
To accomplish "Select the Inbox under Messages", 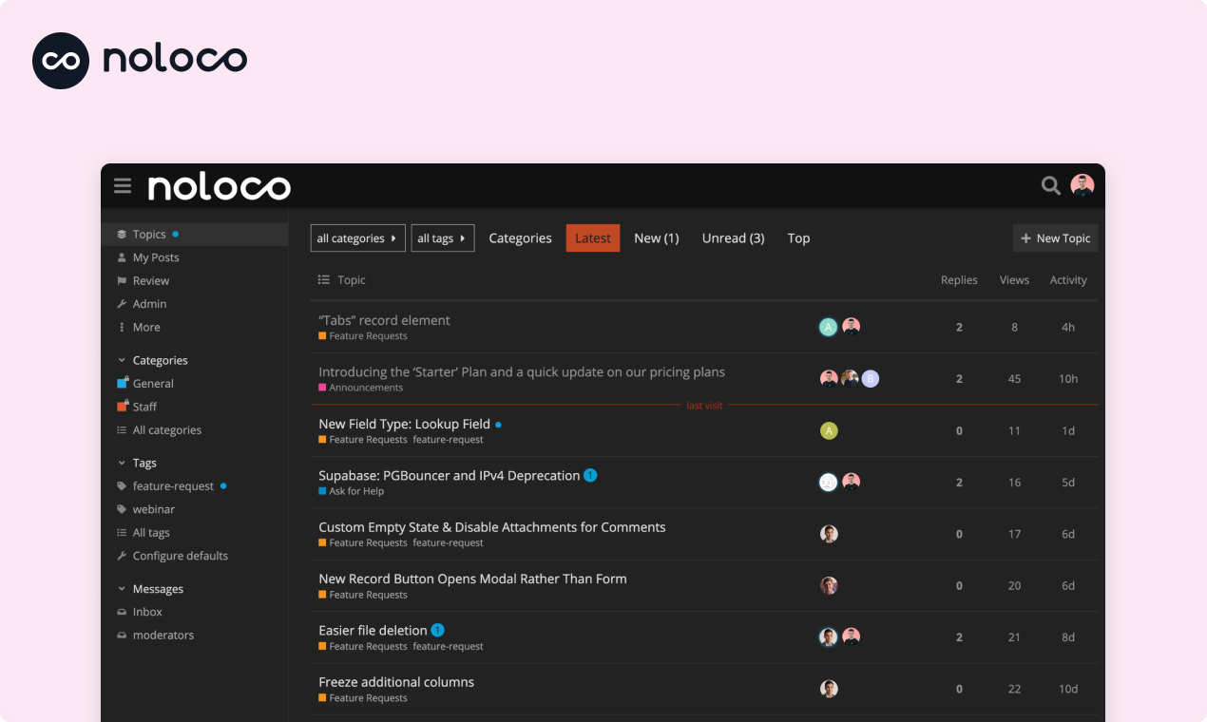I will [148, 611].
